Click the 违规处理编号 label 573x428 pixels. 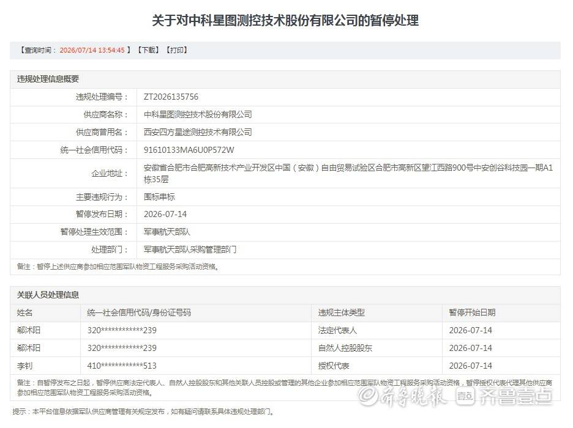pyautogui.click(x=102, y=97)
